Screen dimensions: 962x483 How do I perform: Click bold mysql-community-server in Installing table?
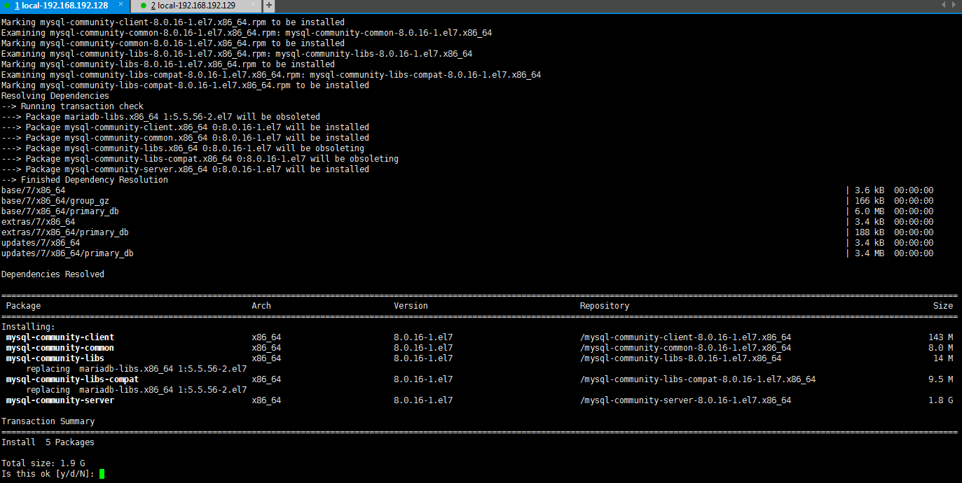[60, 400]
